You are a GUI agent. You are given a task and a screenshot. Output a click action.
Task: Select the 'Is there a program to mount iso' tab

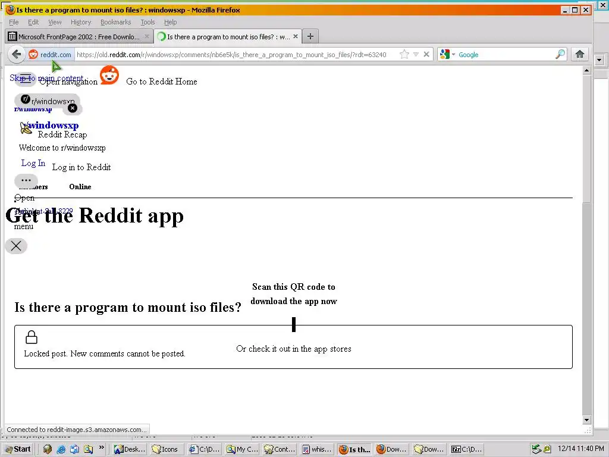(x=228, y=36)
